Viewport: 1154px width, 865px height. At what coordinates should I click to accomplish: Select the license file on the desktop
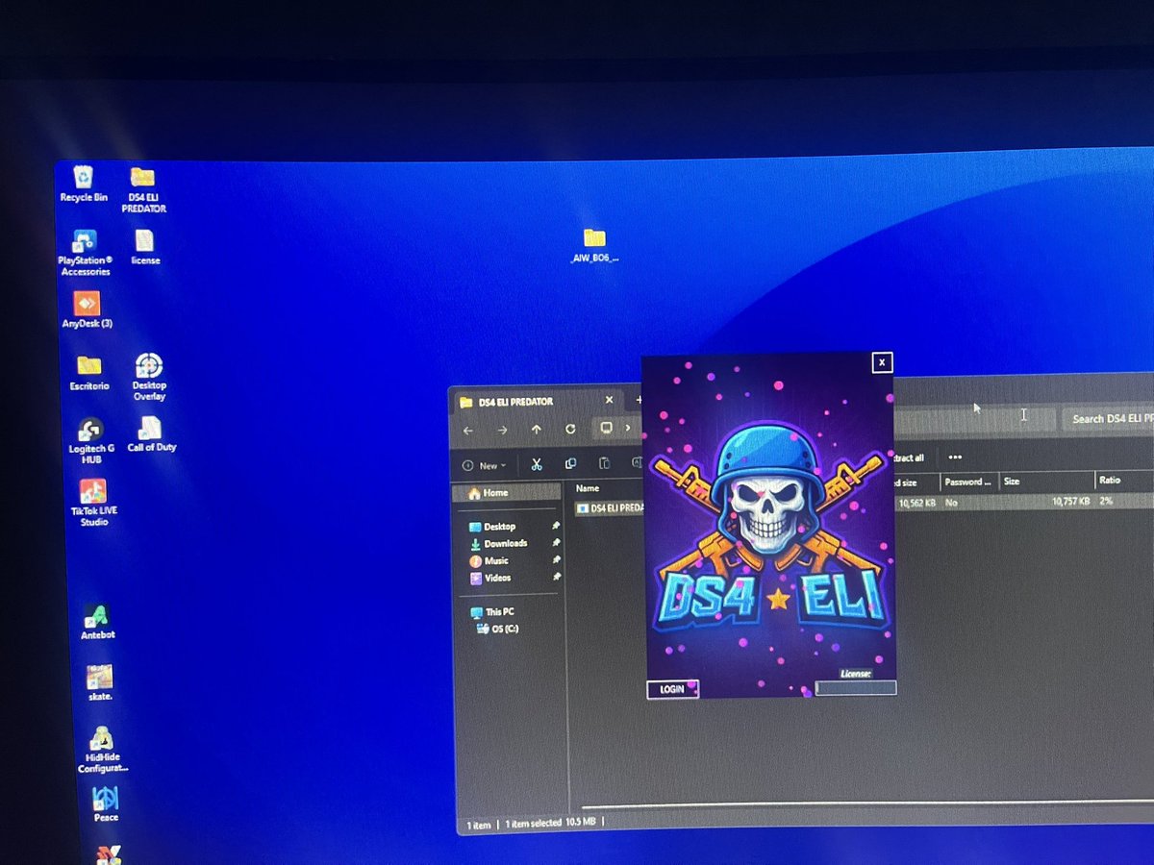point(145,247)
